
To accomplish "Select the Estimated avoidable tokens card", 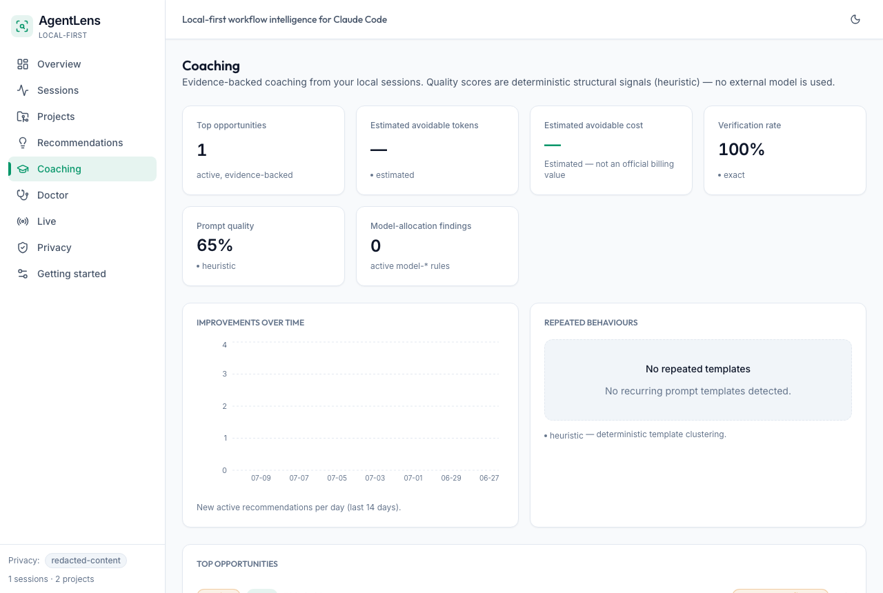I will point(437,150).
